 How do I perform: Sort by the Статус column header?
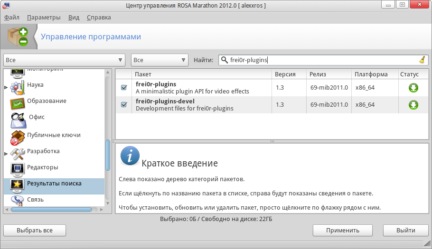coord(413,74)
